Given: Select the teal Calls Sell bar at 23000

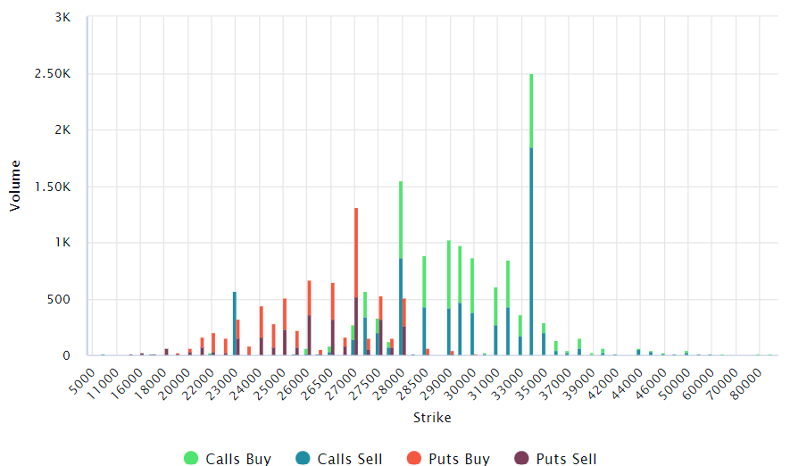Looking at the screenshot, I should 234,323.
